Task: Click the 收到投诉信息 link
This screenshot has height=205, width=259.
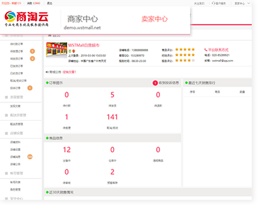Action: 169,83
